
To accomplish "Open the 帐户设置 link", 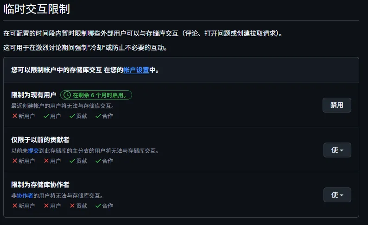I will pyautogui.click(x=136, y=70).
